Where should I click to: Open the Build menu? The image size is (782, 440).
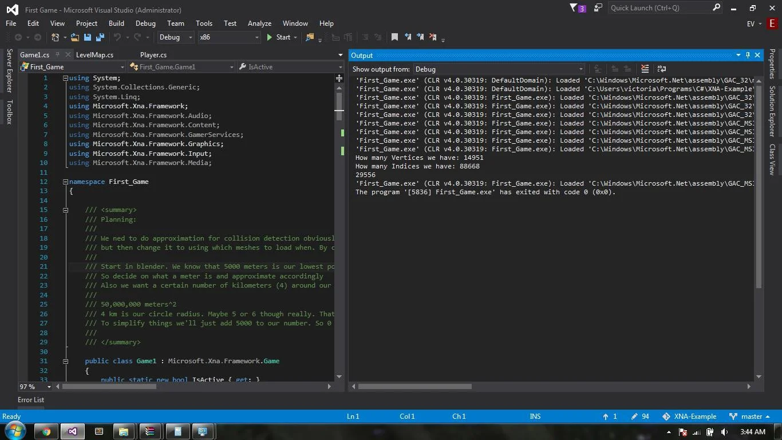coord(116,23)
